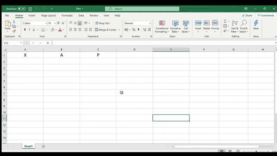Viewport: 277px width, 156px height.
Task: Increase font size with larger A
Action: click(58, 23)
